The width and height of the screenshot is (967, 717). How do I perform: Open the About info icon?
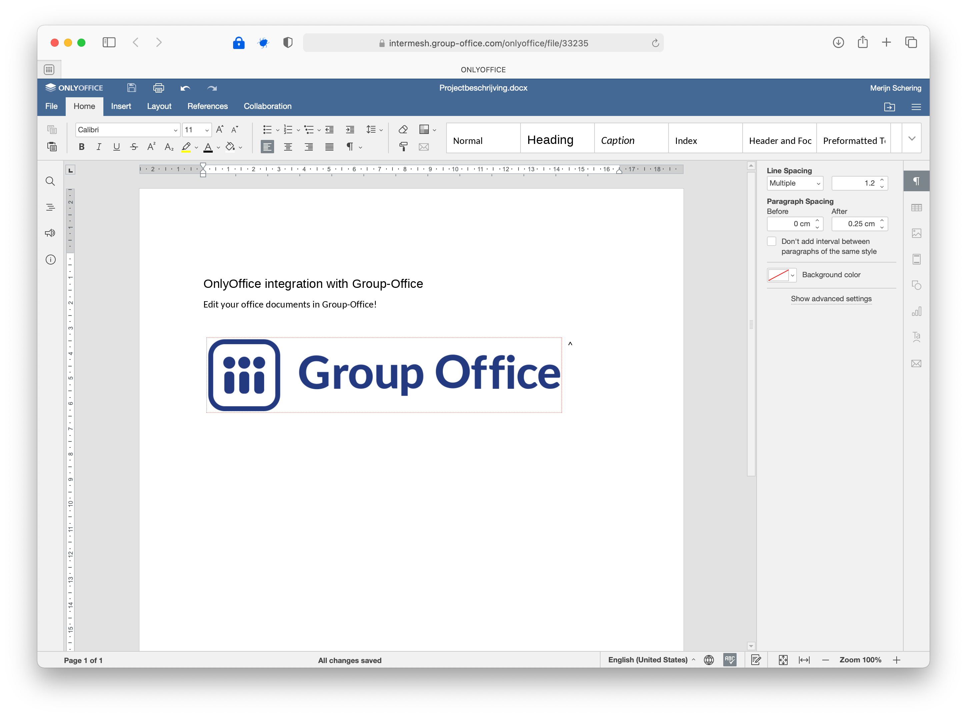tap(50, 260)
